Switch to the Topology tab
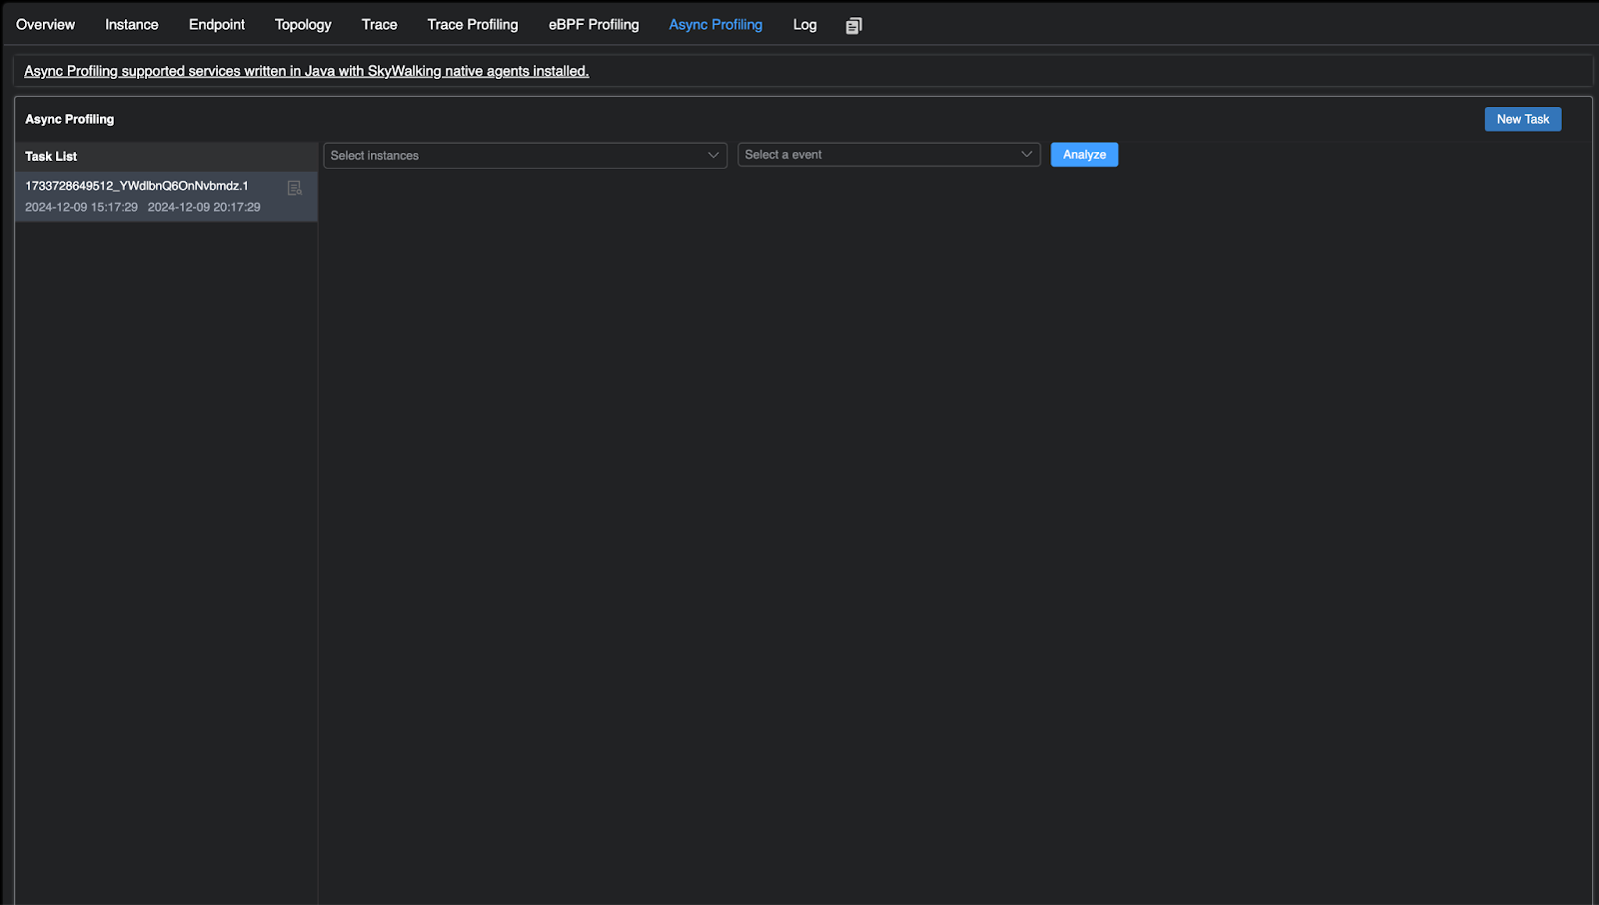This screenshot has height=905, width=1599. (303, 25)
